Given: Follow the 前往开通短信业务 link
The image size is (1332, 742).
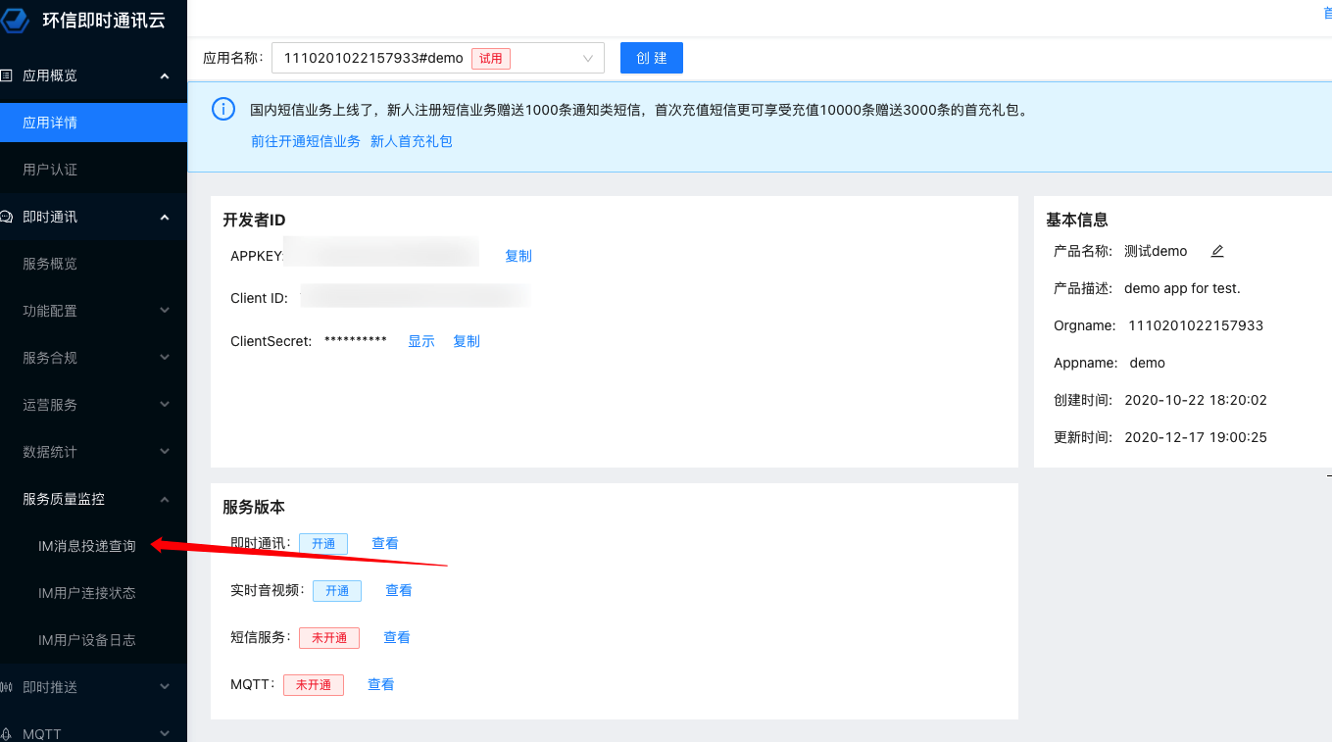Looking at the screenshot, I should point(306,141).
